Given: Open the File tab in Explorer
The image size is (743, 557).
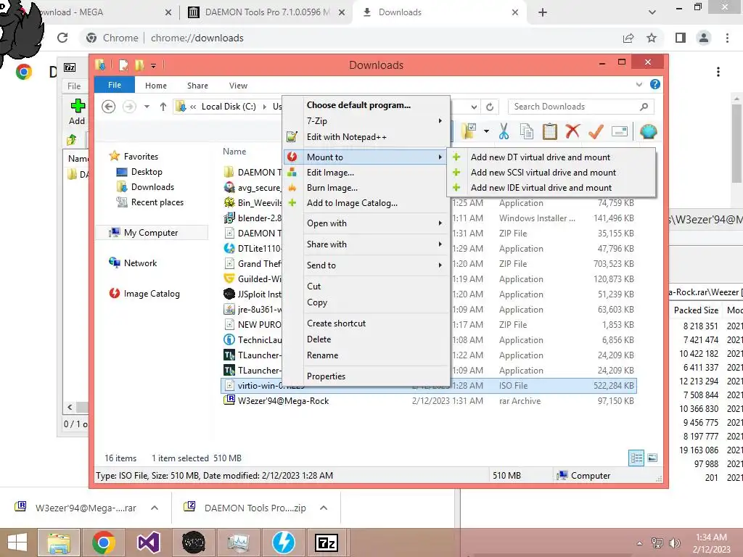Looking at the screenshot, I should click(x=115, y=85).
